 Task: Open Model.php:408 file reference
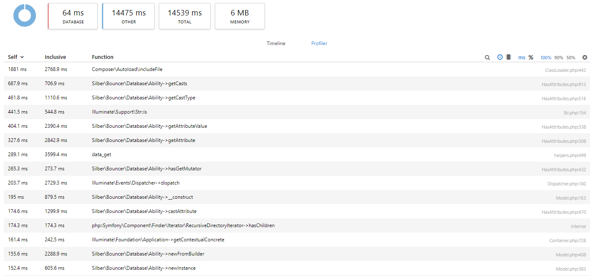tap(571, 255)
